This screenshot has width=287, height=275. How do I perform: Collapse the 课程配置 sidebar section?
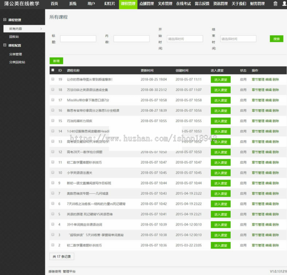pyautogui.click(x=5, y=45)
